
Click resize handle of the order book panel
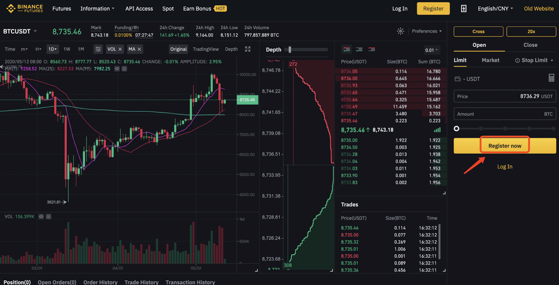pyautogui.click(x=444, y=193)
